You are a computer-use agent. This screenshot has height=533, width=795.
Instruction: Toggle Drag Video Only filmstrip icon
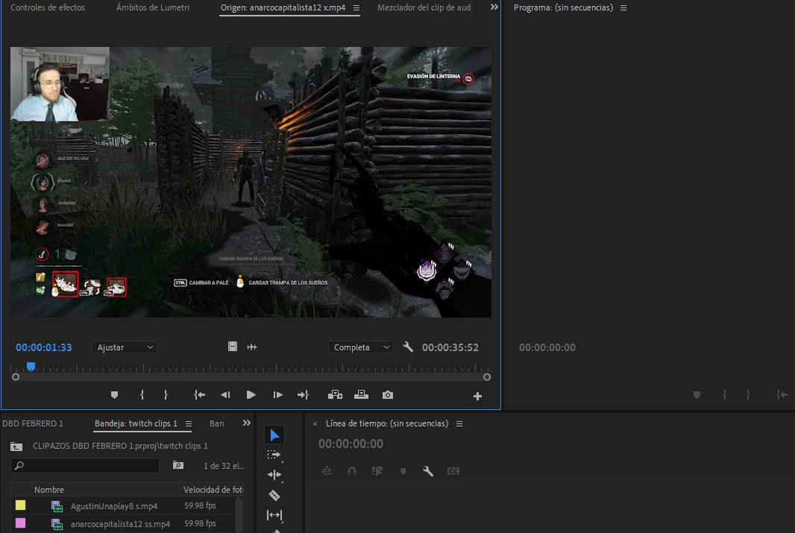click(x=233, y=347)
